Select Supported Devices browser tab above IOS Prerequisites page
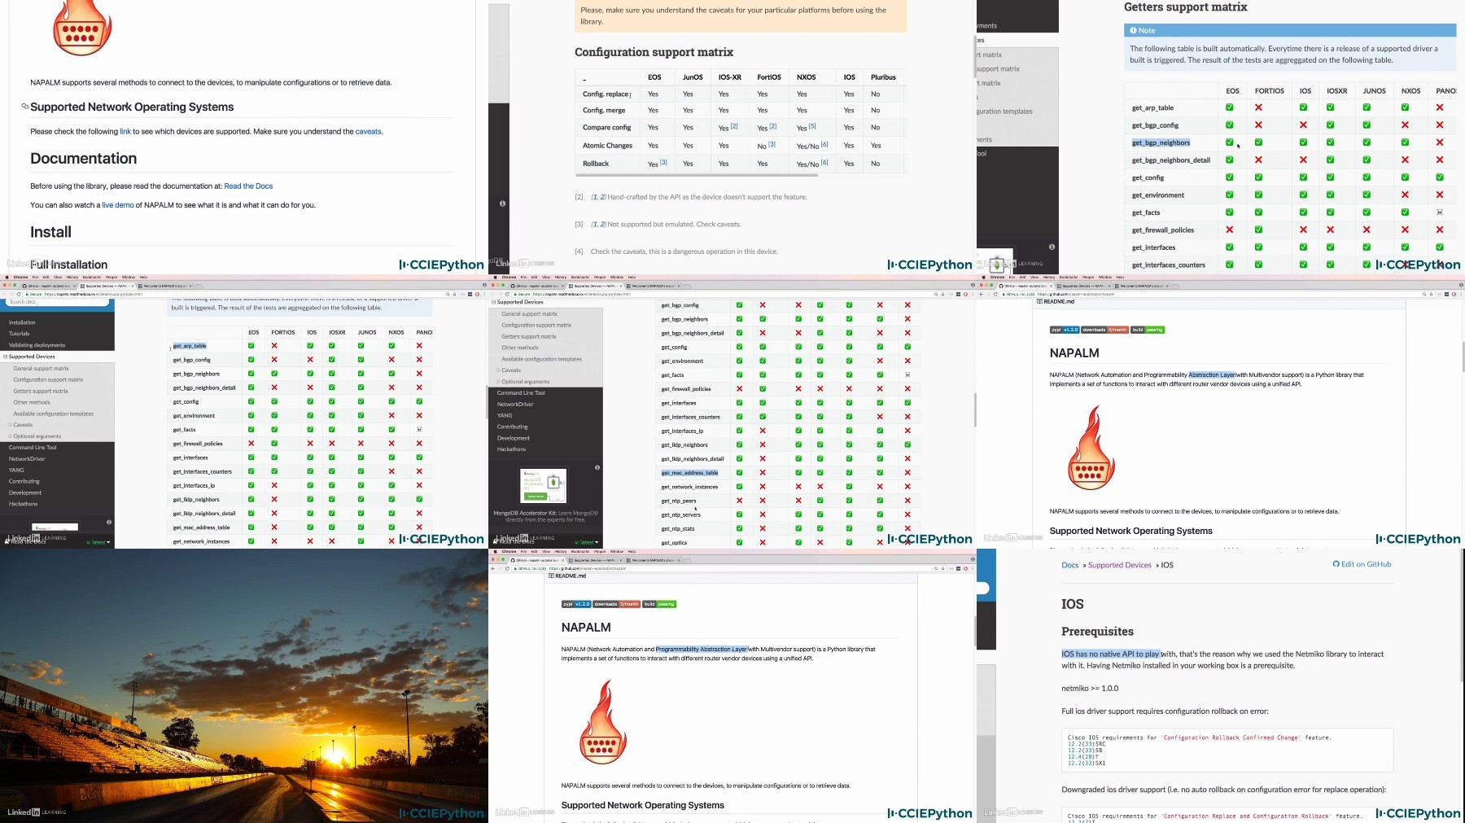 coord(1082,286)
